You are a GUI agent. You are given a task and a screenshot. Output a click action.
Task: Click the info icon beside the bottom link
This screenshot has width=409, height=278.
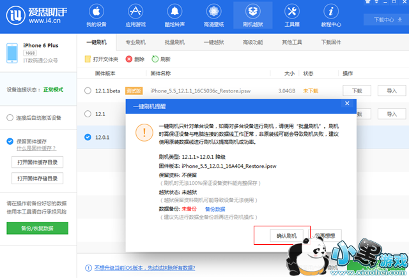tap(88, 268)
